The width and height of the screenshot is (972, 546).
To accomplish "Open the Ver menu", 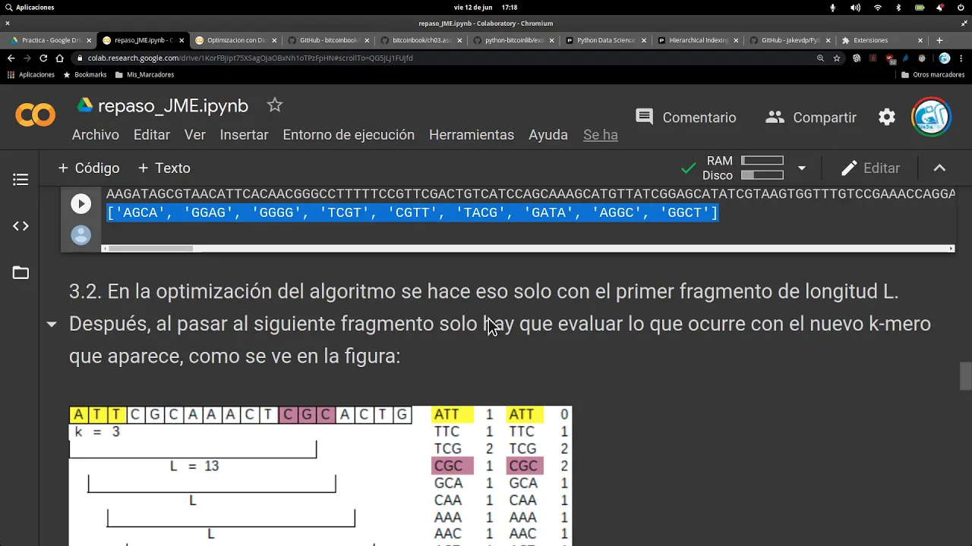I will [195, 134].
